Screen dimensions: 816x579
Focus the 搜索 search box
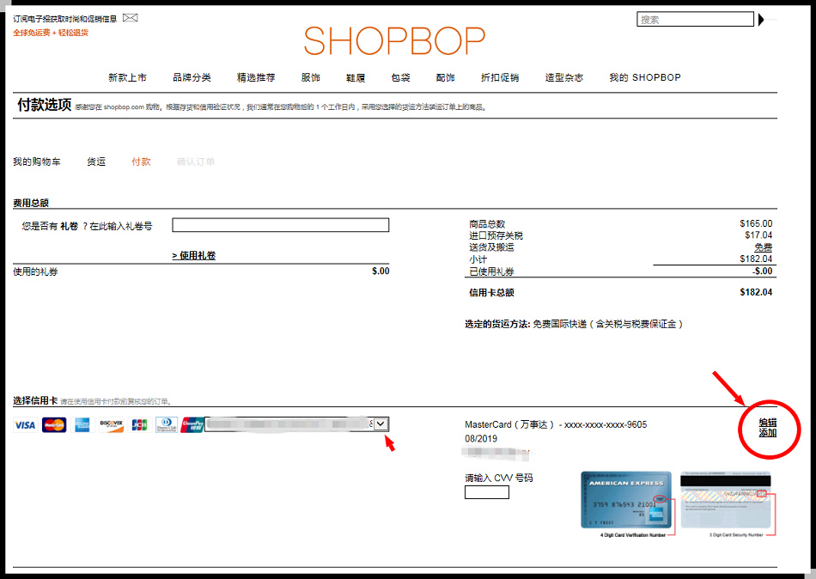pos(695,19)
